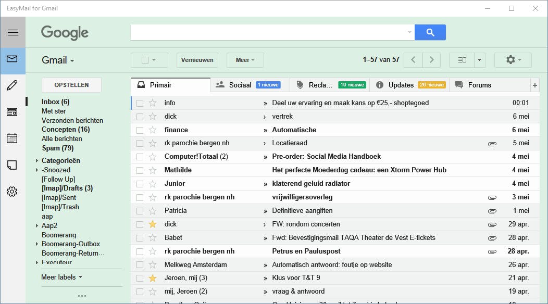Click inside the Google search field
Screen dimensions: 548x304
click(x=268, y=32)
